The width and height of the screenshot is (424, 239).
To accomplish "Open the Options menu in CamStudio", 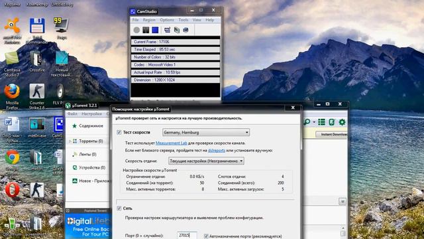I will click(x=167, y=20).
